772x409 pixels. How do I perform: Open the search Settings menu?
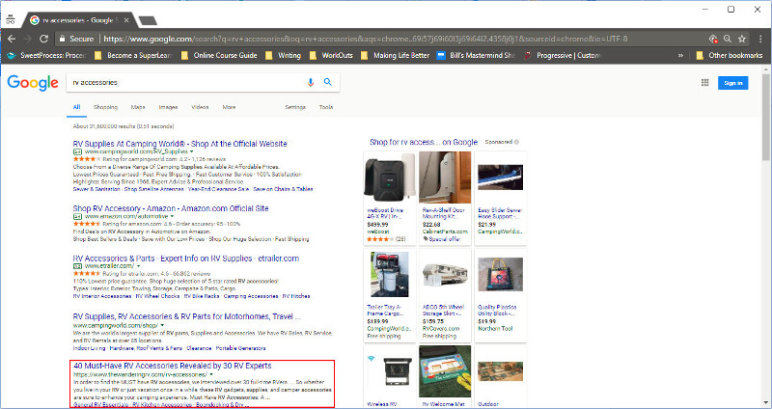[295, 107]
